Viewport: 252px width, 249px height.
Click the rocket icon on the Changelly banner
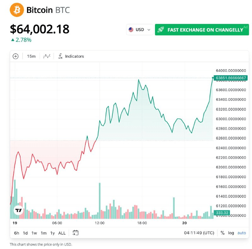tap(161, 30)
